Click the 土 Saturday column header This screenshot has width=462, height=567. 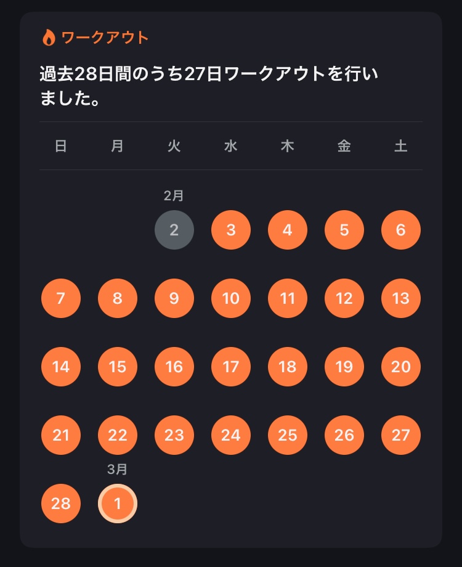coord(401,146)
